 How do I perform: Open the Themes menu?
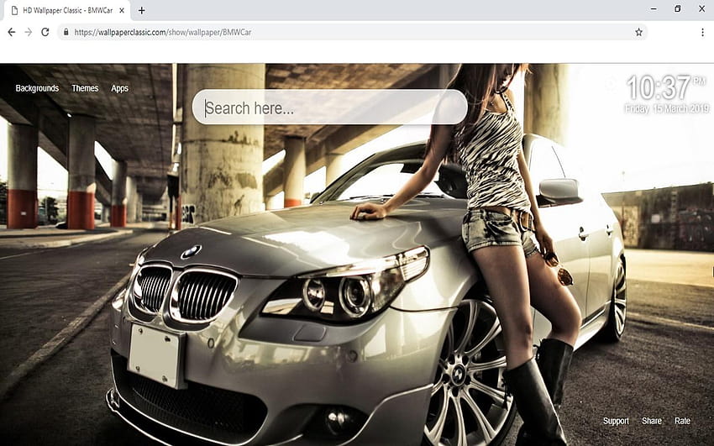[x=85, y=88]
